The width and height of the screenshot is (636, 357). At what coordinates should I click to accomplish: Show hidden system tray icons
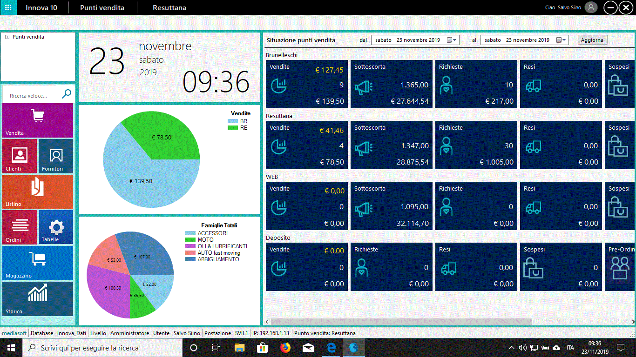tap(512, 348)
